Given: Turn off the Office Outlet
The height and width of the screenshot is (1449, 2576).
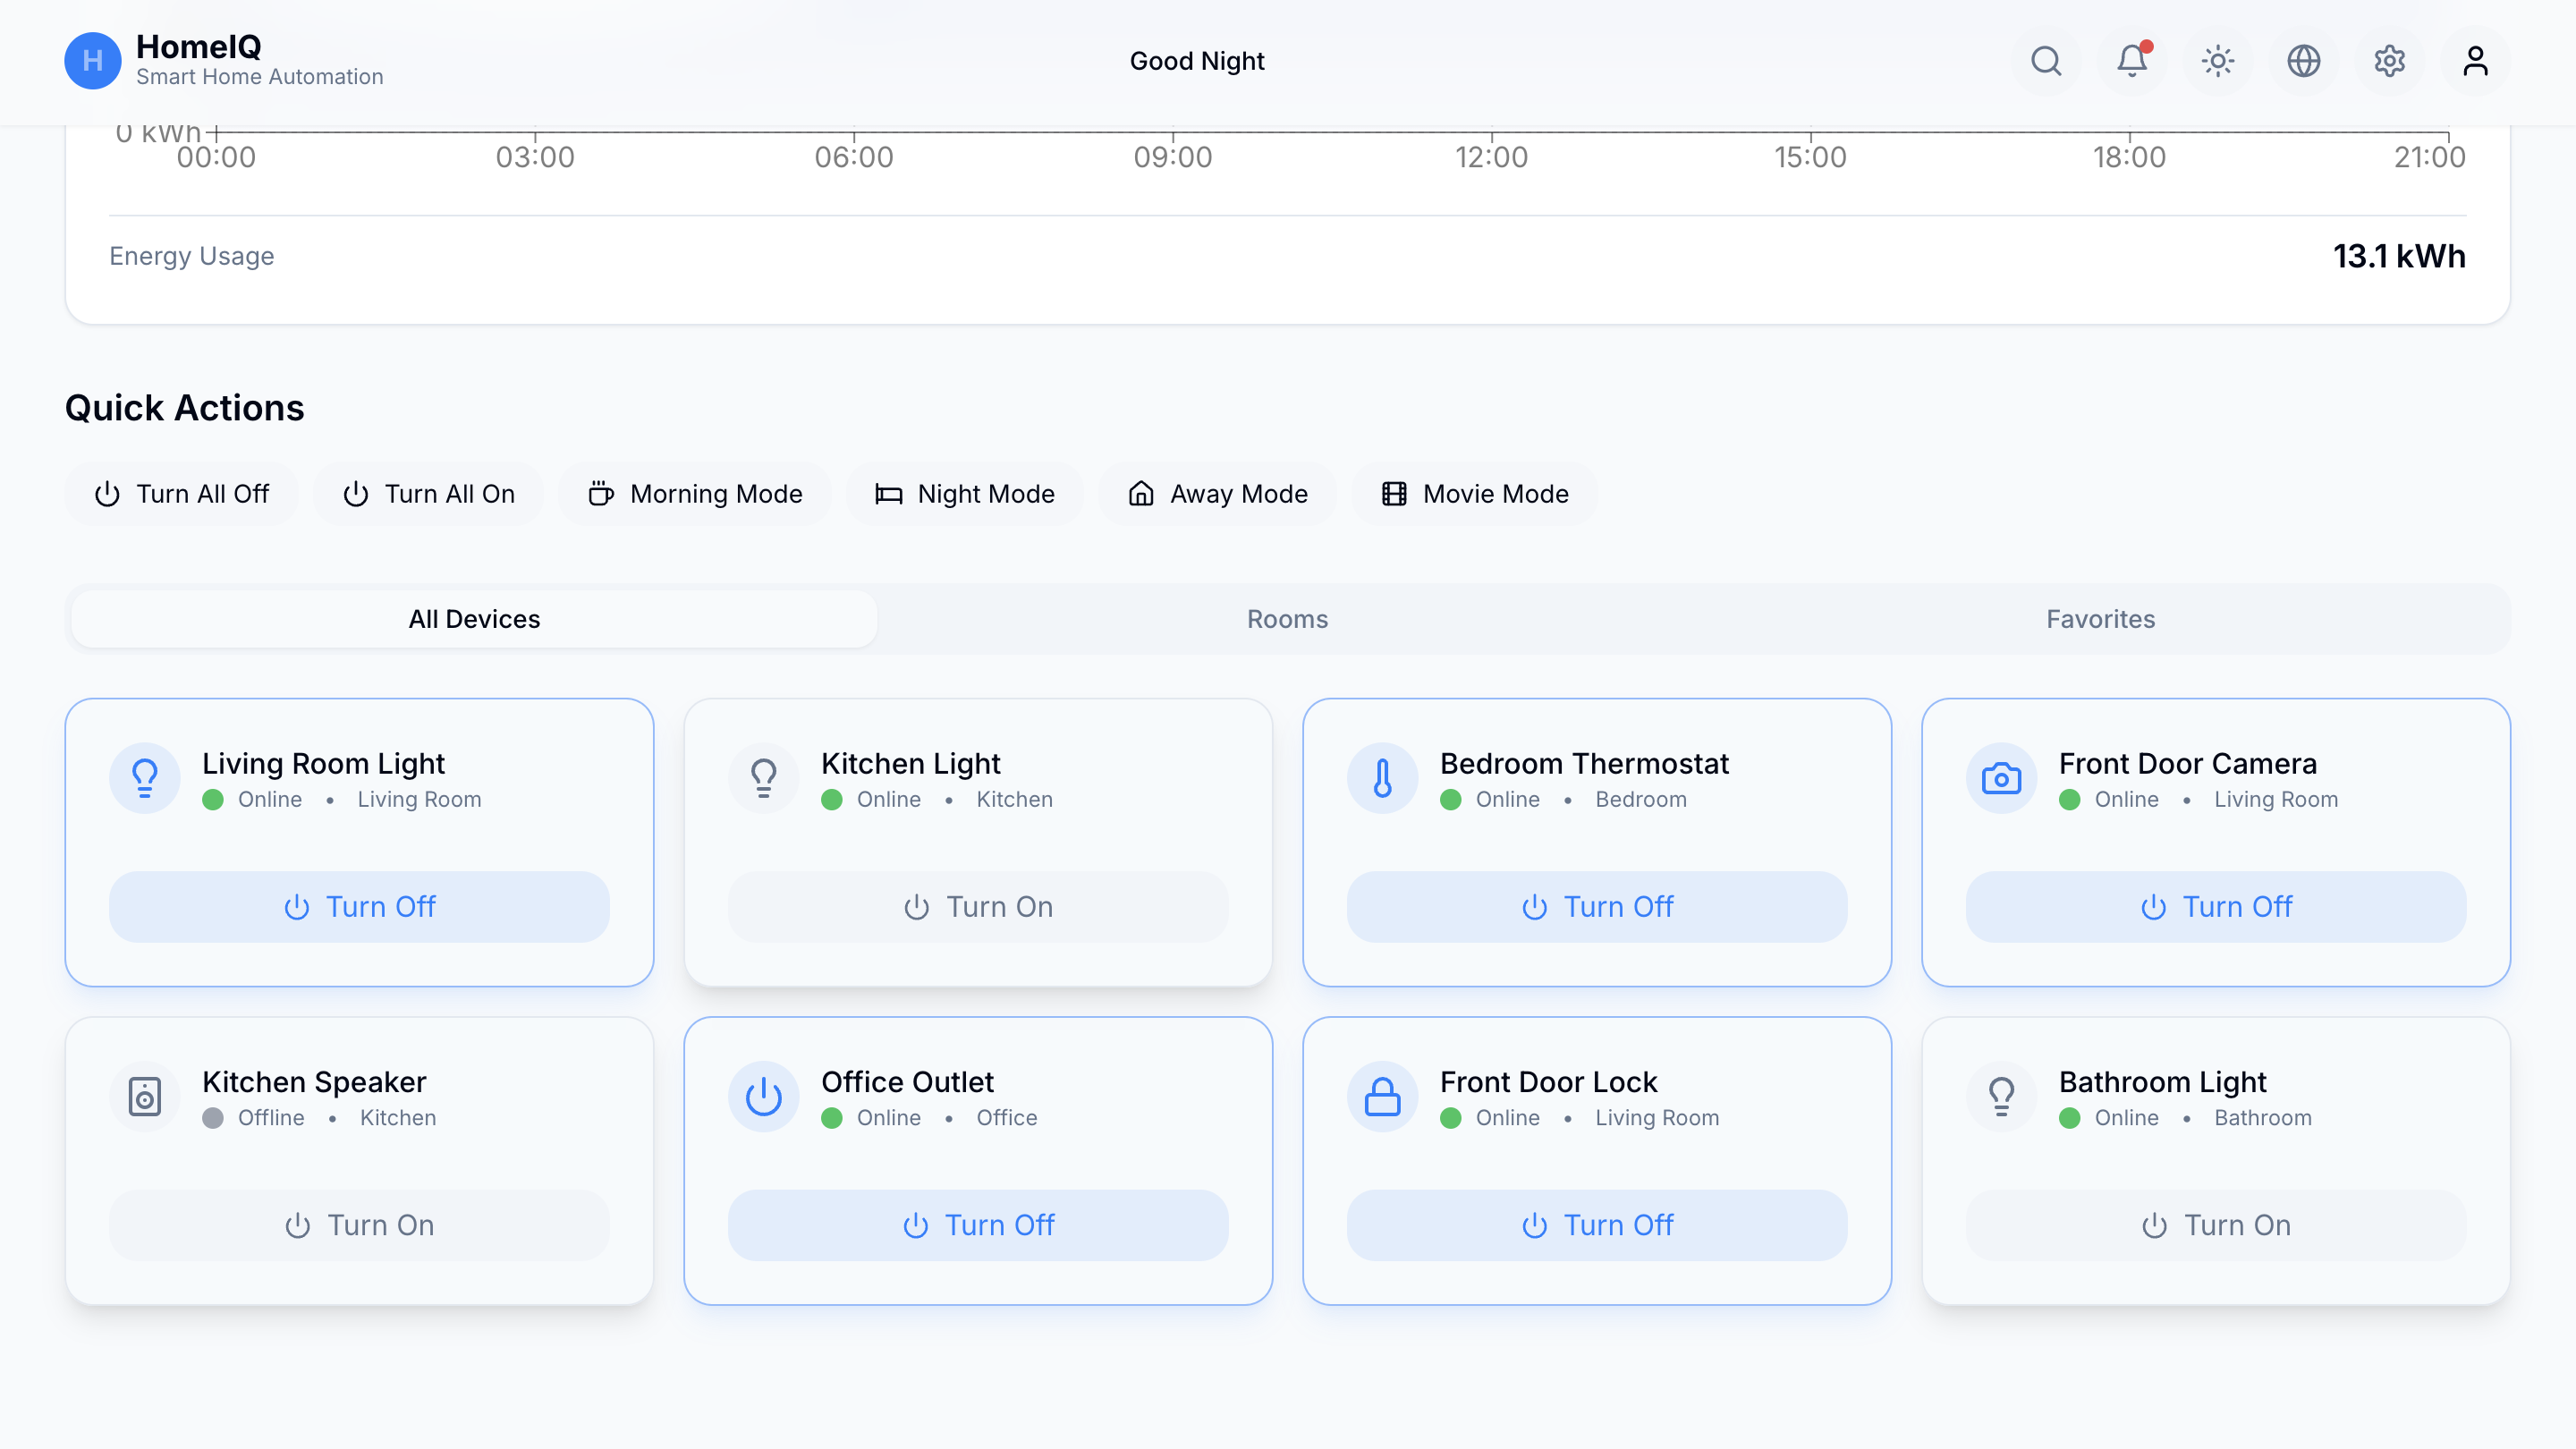Looking at the screenshot, I should [x=977, y=1225].
